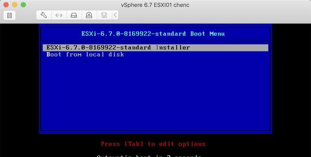Click the window title vSphere 6.7 ESXI01

point(155,5)
